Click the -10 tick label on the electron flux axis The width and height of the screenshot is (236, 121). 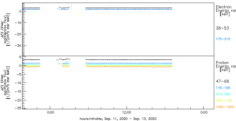click(x=18, y=22)
